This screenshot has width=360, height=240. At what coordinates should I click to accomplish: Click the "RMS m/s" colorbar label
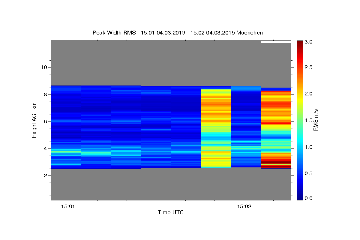click(316, 120)
